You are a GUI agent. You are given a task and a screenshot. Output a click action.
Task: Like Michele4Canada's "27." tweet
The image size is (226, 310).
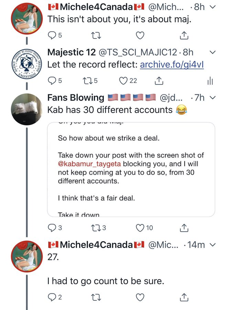pos(140,297)
